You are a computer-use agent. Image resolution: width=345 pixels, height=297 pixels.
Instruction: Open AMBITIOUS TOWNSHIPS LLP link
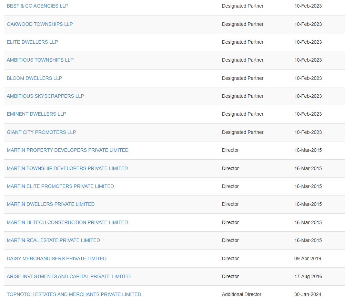(x=40, y=60)
